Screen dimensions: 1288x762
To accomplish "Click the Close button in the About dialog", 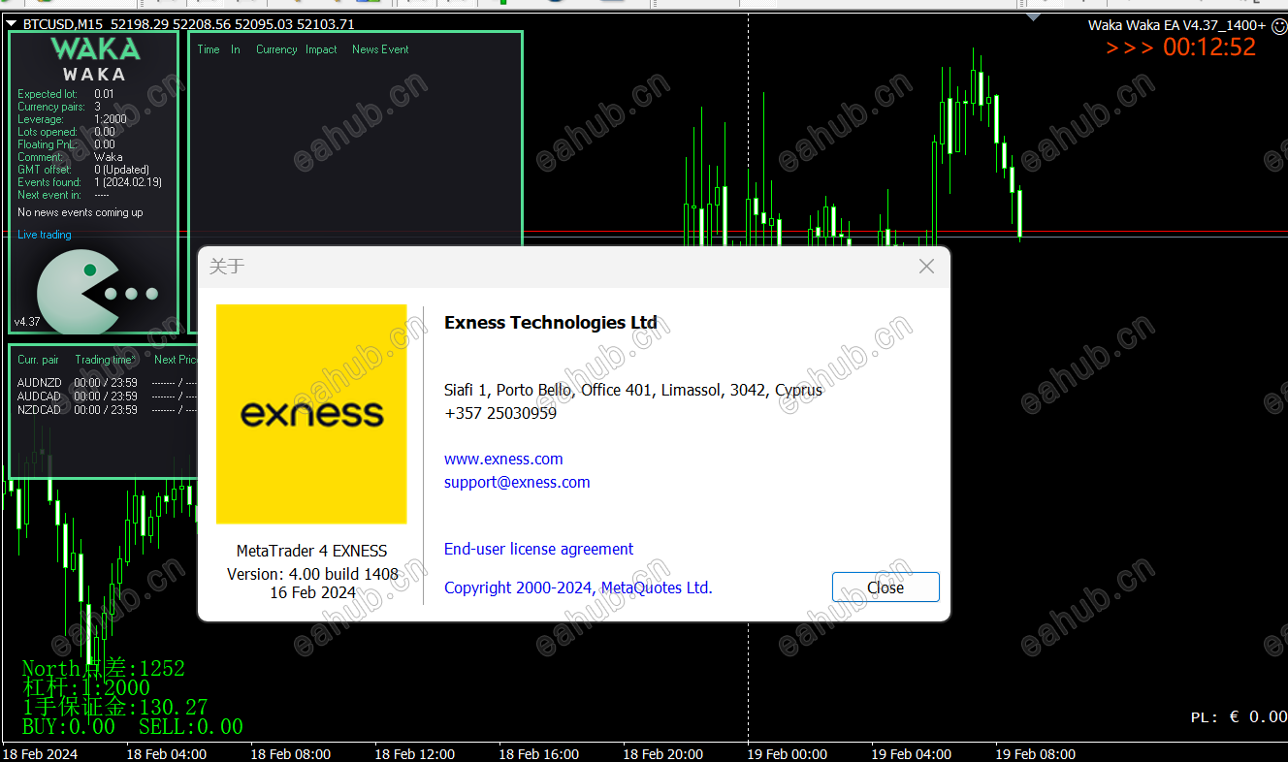I will 885,587.
